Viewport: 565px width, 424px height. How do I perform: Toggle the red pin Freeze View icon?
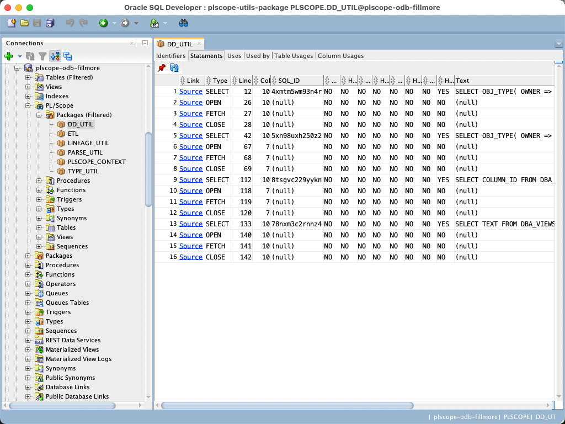click(162, 68)
